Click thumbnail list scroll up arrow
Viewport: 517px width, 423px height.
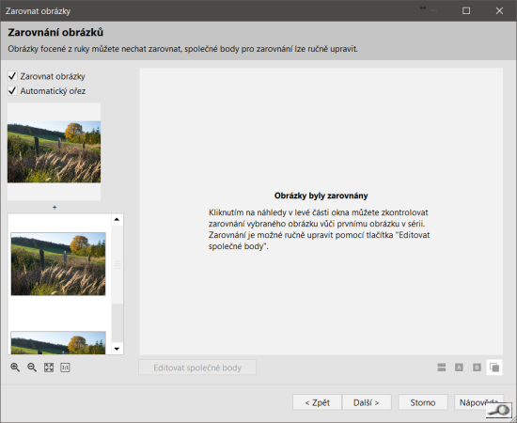[117, 220]
